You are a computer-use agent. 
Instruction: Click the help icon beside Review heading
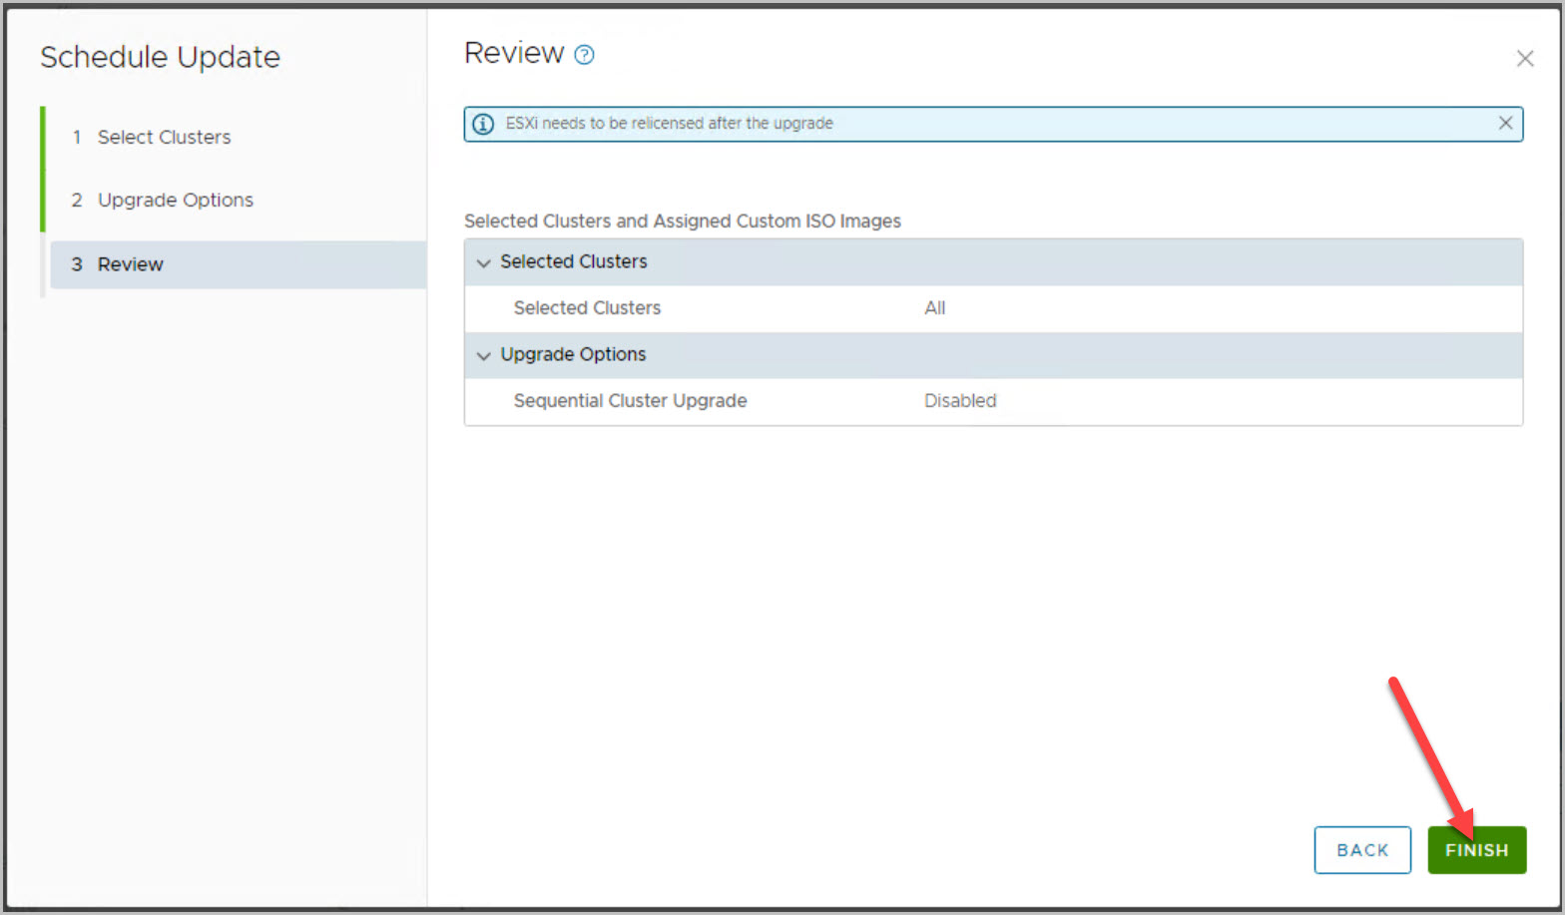[x=585, y=55]
